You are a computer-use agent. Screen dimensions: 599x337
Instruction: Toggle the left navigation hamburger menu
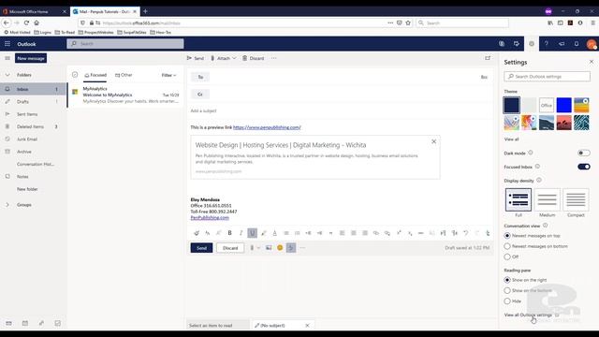(7, 58)
